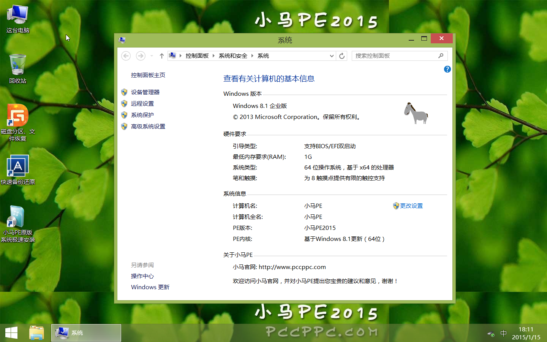Image resolution: width=547 pixels, height=342 pixels.
Task: Expand the chevron before 控制面板 breadcrumb
Action: pyautogui.click(x=180, y=56)
